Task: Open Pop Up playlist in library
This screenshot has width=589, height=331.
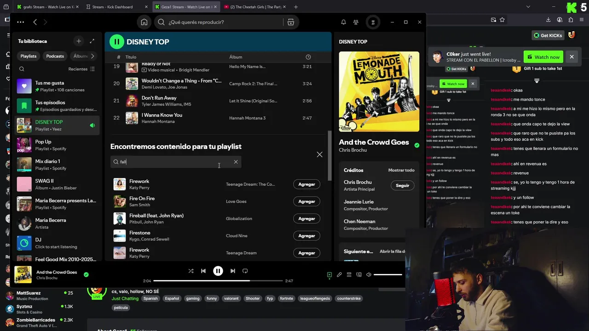Action: (57, 145)
